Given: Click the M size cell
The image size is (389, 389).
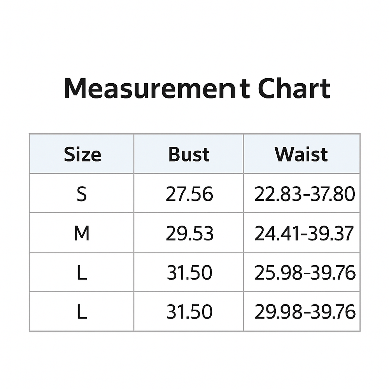Looking at the screenshot, I should coord(82,233).
